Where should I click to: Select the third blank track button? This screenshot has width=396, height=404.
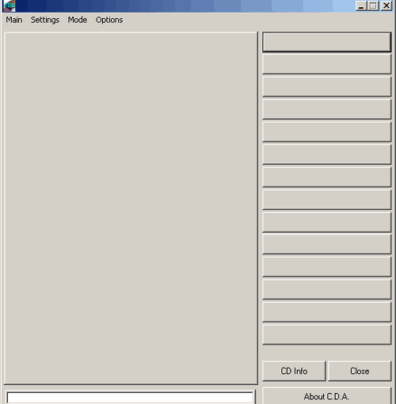[x=326, y=86]
